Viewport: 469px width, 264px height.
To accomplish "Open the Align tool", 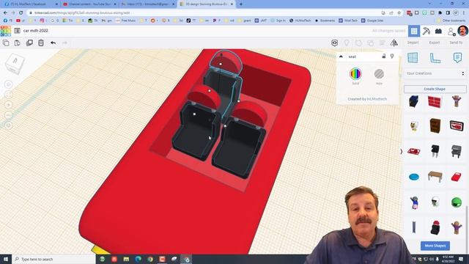I will (383, 43).
